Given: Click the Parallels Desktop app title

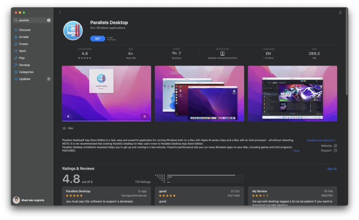Looking at the screenshot, I should pyautogui.click(x=109, y=23).
